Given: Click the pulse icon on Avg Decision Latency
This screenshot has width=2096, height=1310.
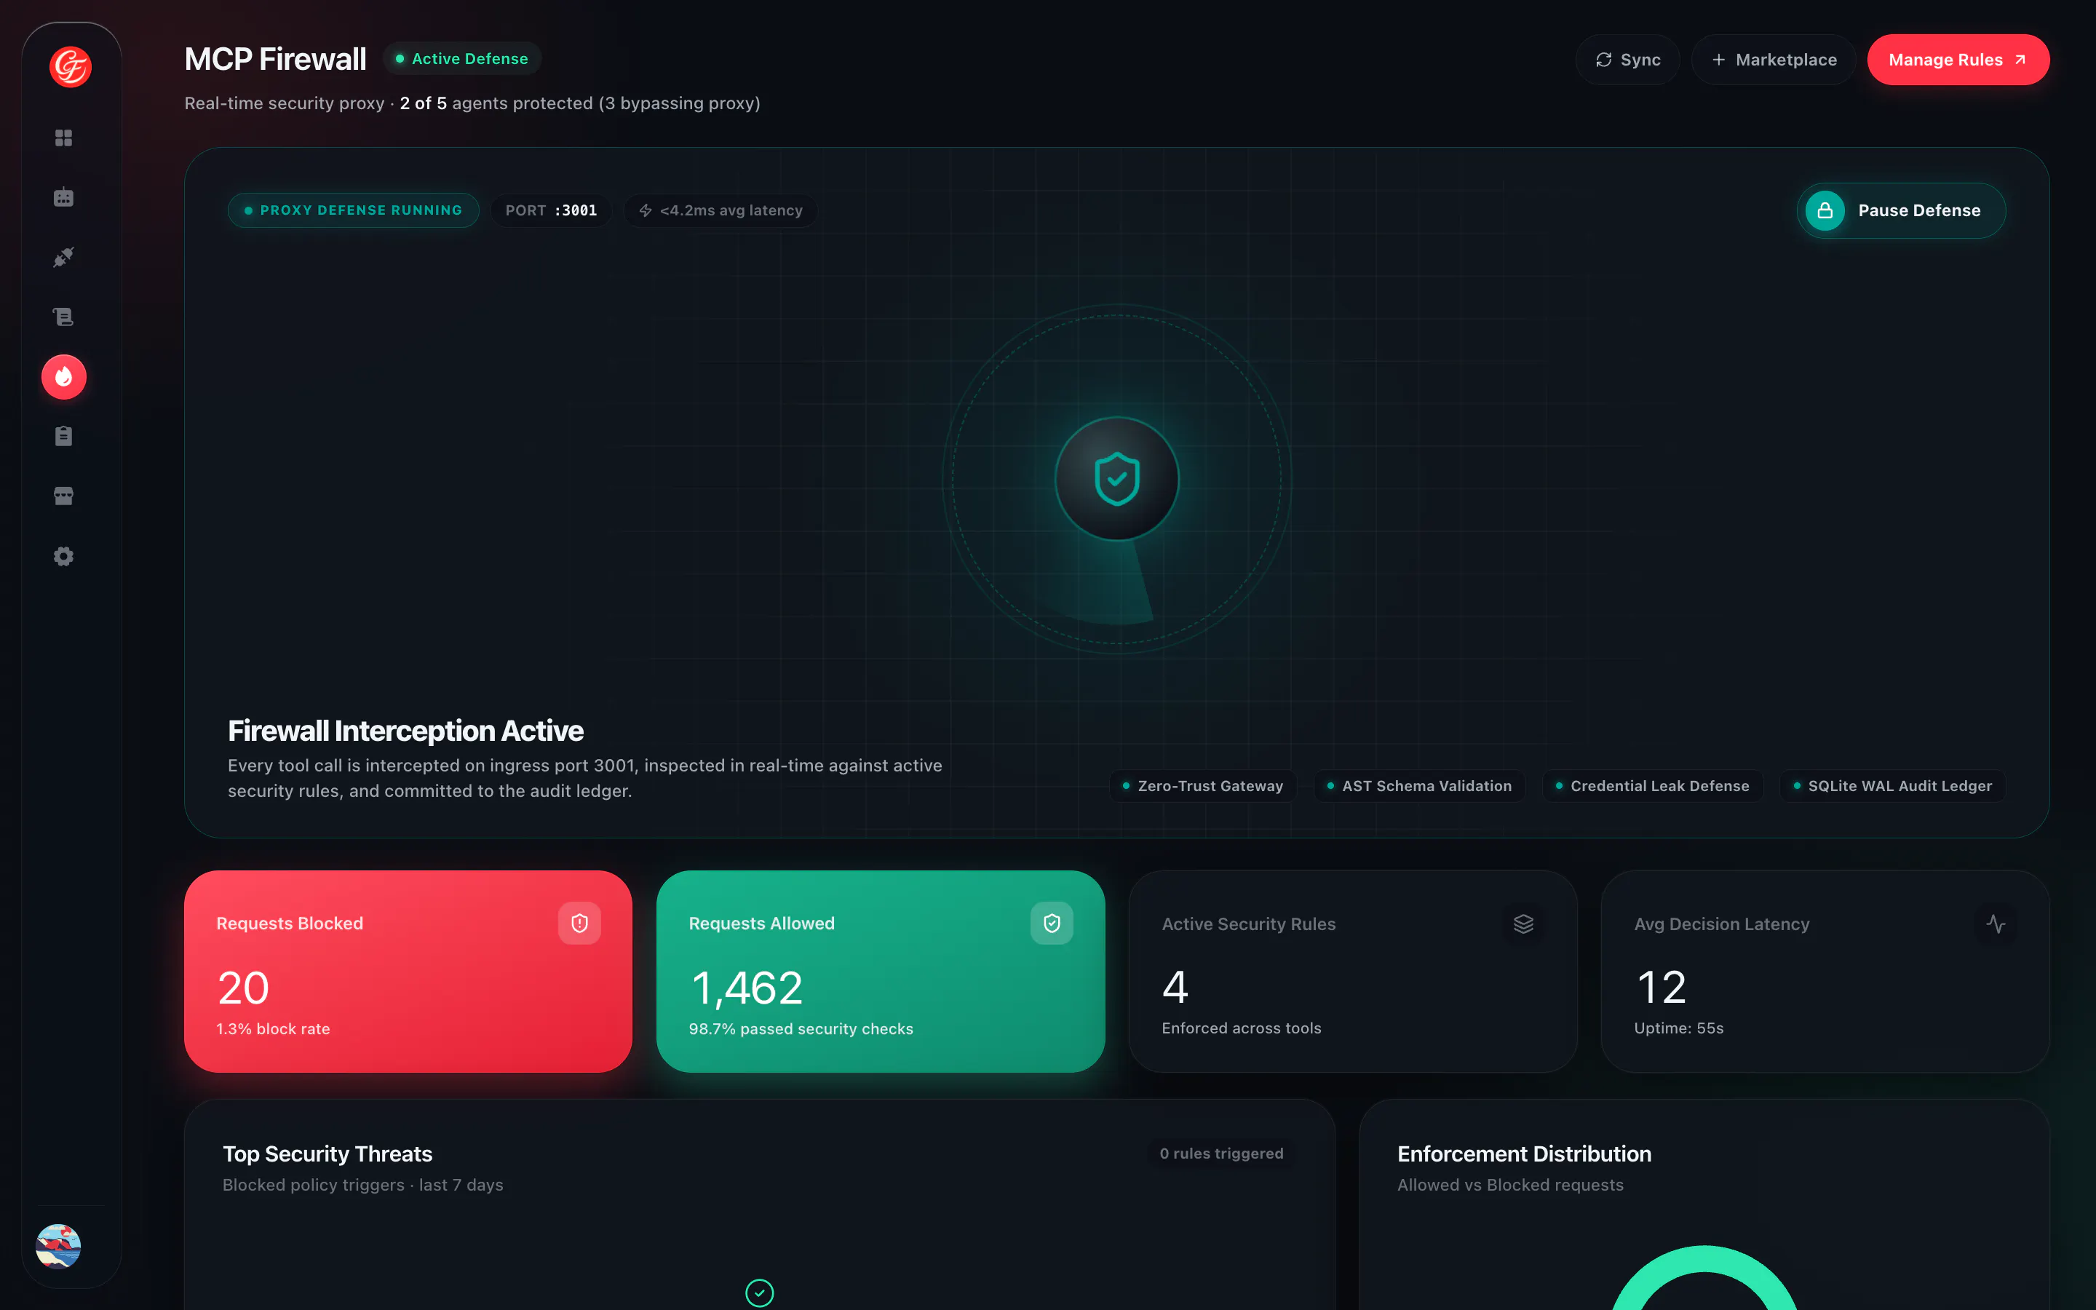Looking at the screenshot, I should [x=1996, y=924].
